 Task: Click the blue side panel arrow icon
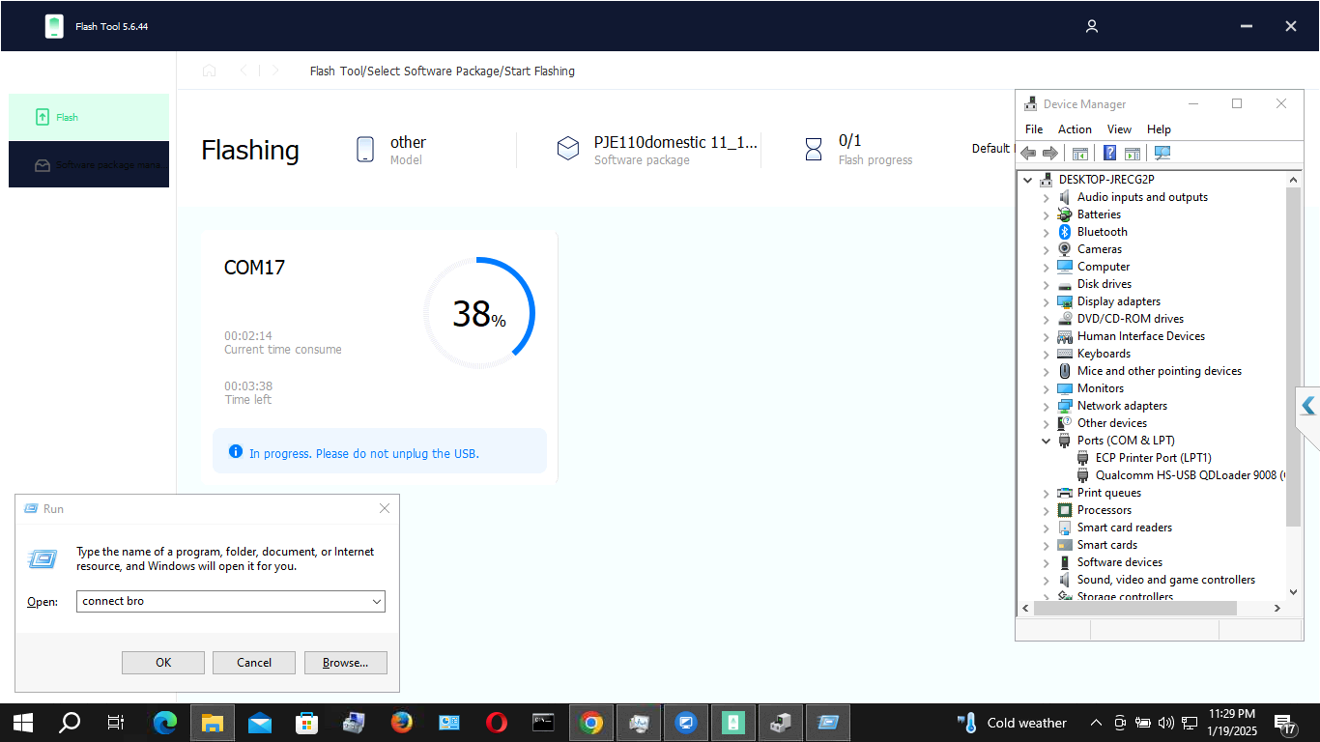pos(1308,406)
